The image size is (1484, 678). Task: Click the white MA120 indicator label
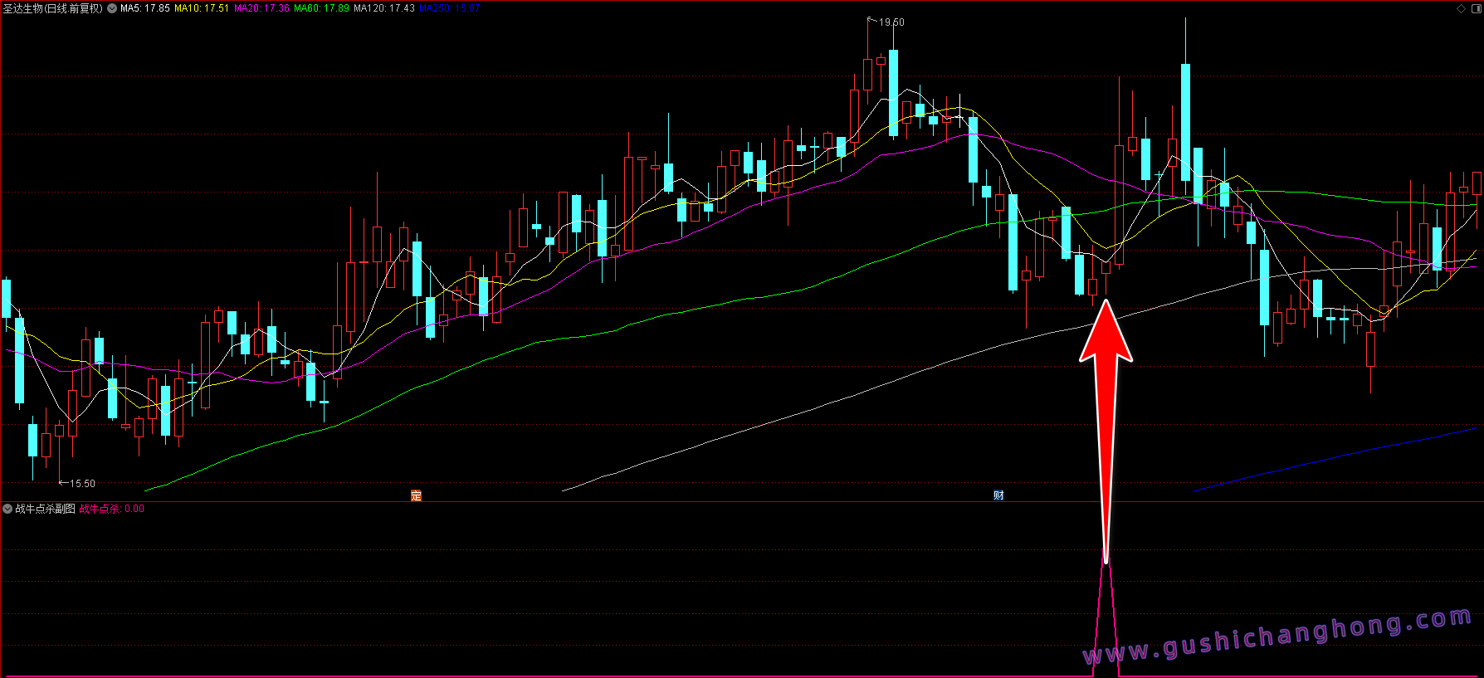click(383, 8)
